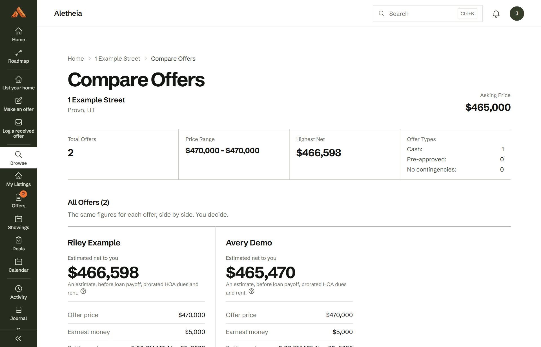Click the Price Range $470,000 - $470,000 value
Viewport: 541px width, 347px height.
point(223,151)
